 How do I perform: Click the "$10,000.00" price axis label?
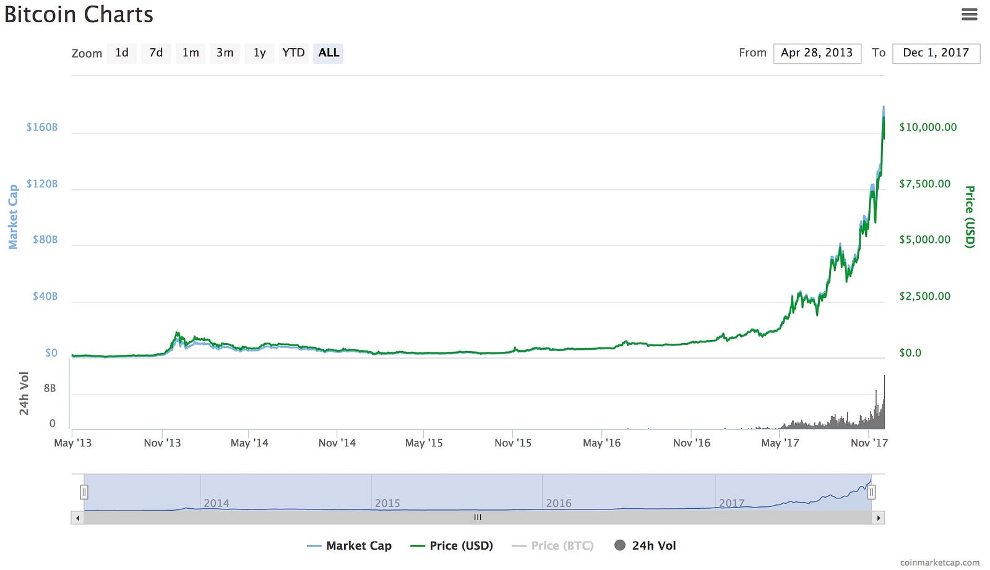point(928,127)
